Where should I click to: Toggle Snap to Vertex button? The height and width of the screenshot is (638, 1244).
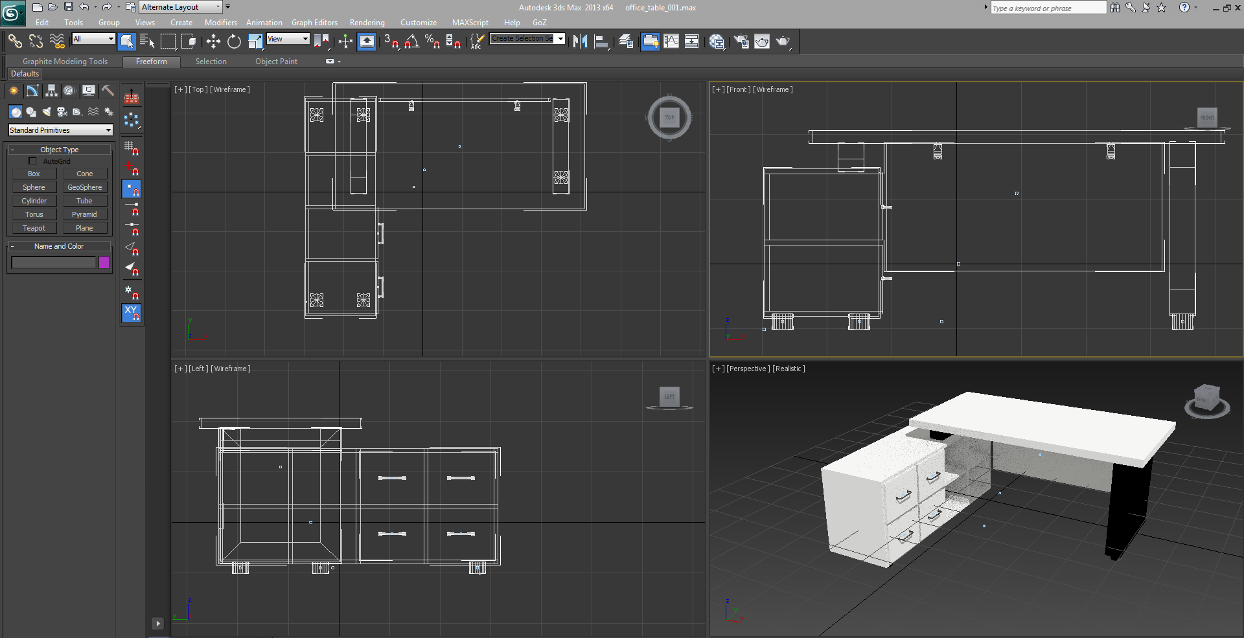tap(132, 189)
